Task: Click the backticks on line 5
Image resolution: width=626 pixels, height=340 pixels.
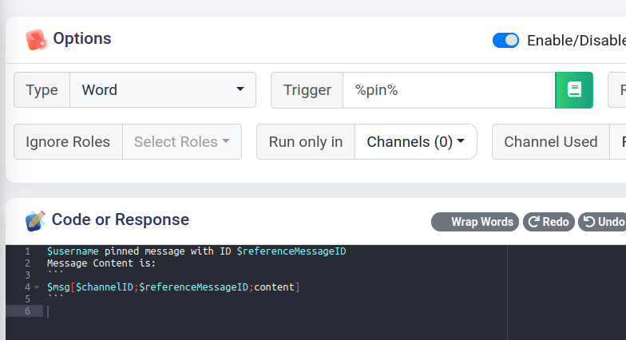Action: 56,297
